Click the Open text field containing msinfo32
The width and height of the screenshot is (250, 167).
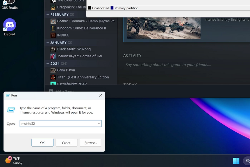[58, 124]
